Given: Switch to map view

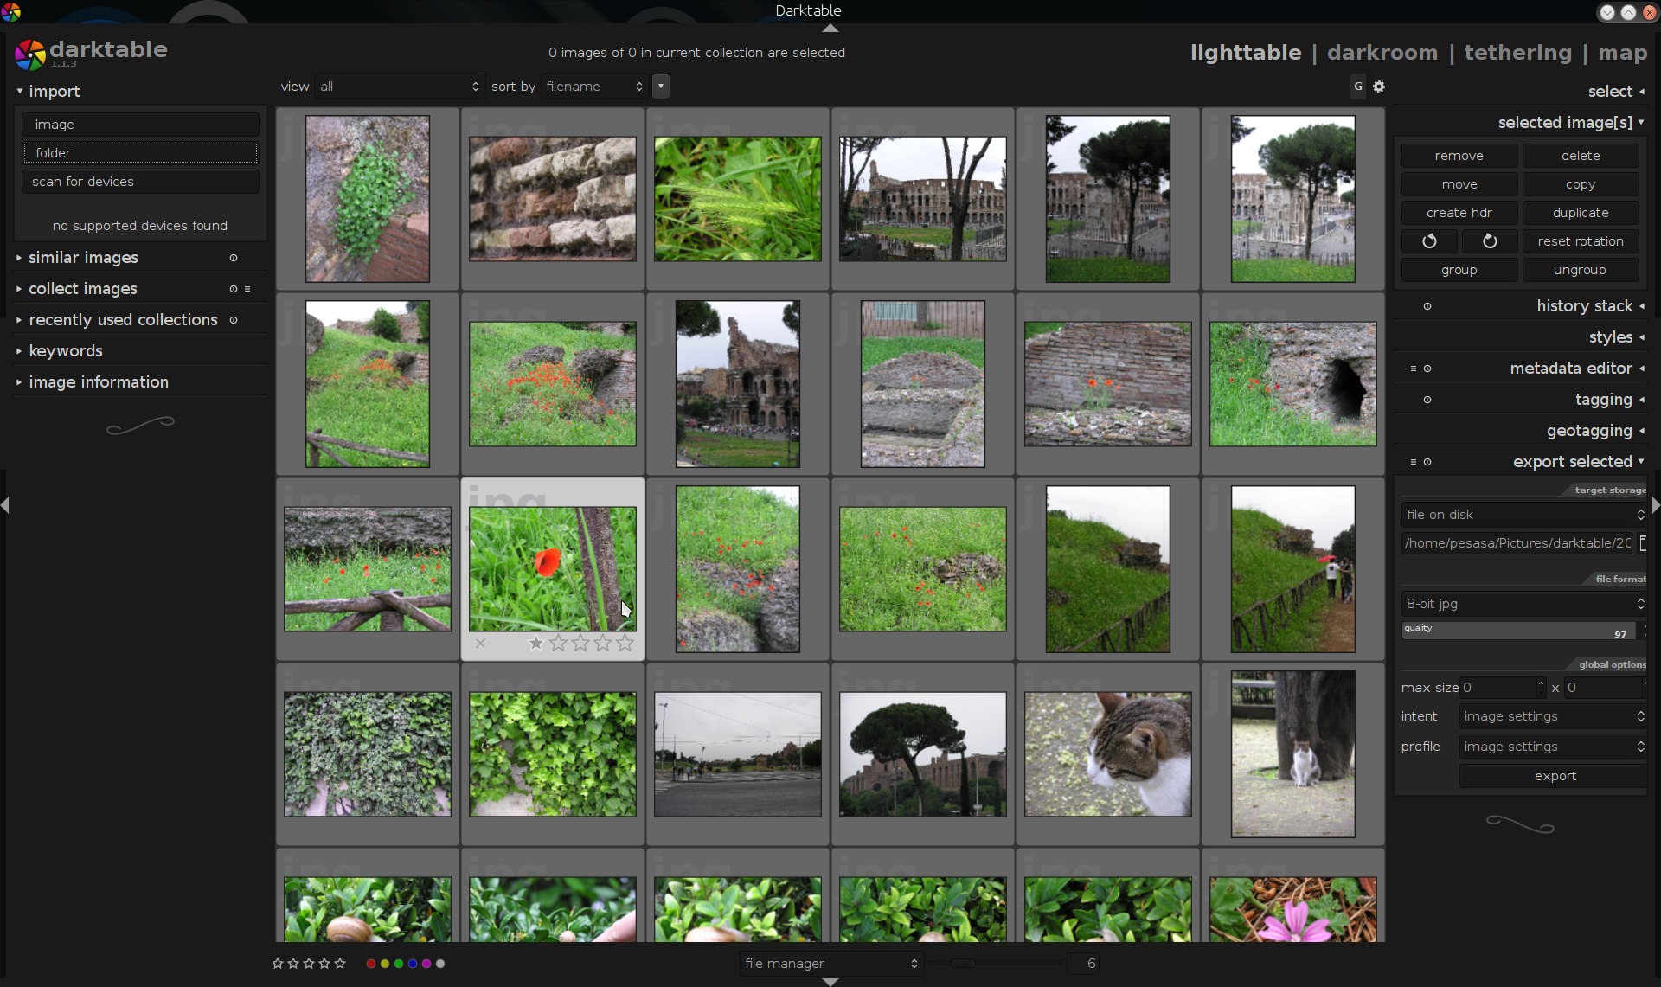Looking at the screenshot, I should 1623,53.
